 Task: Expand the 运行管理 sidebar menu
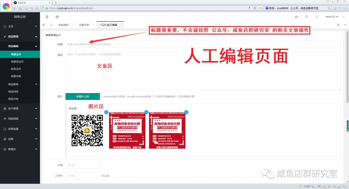point(20,109)
